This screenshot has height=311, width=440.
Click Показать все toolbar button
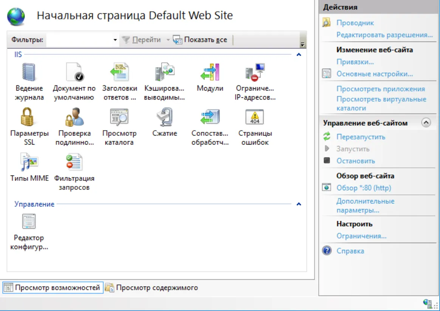click(200, 40)
